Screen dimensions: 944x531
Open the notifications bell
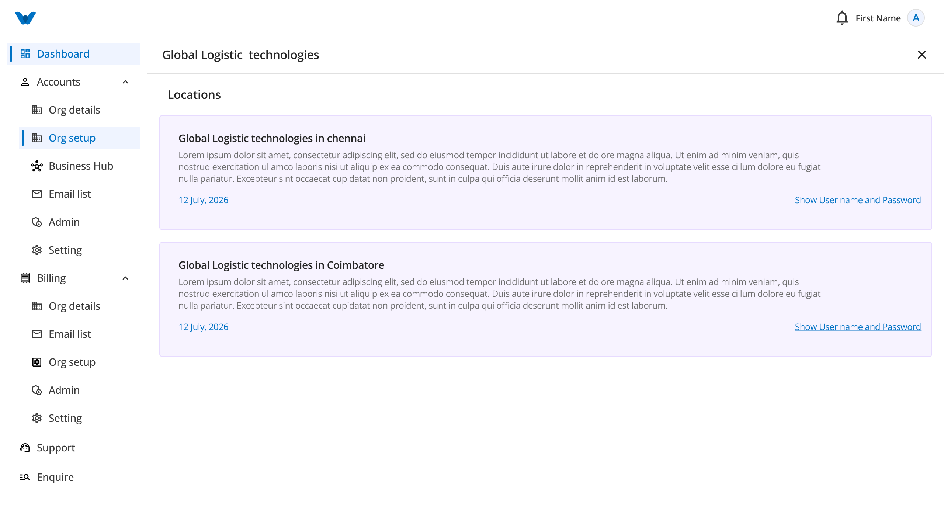(842, 18)
